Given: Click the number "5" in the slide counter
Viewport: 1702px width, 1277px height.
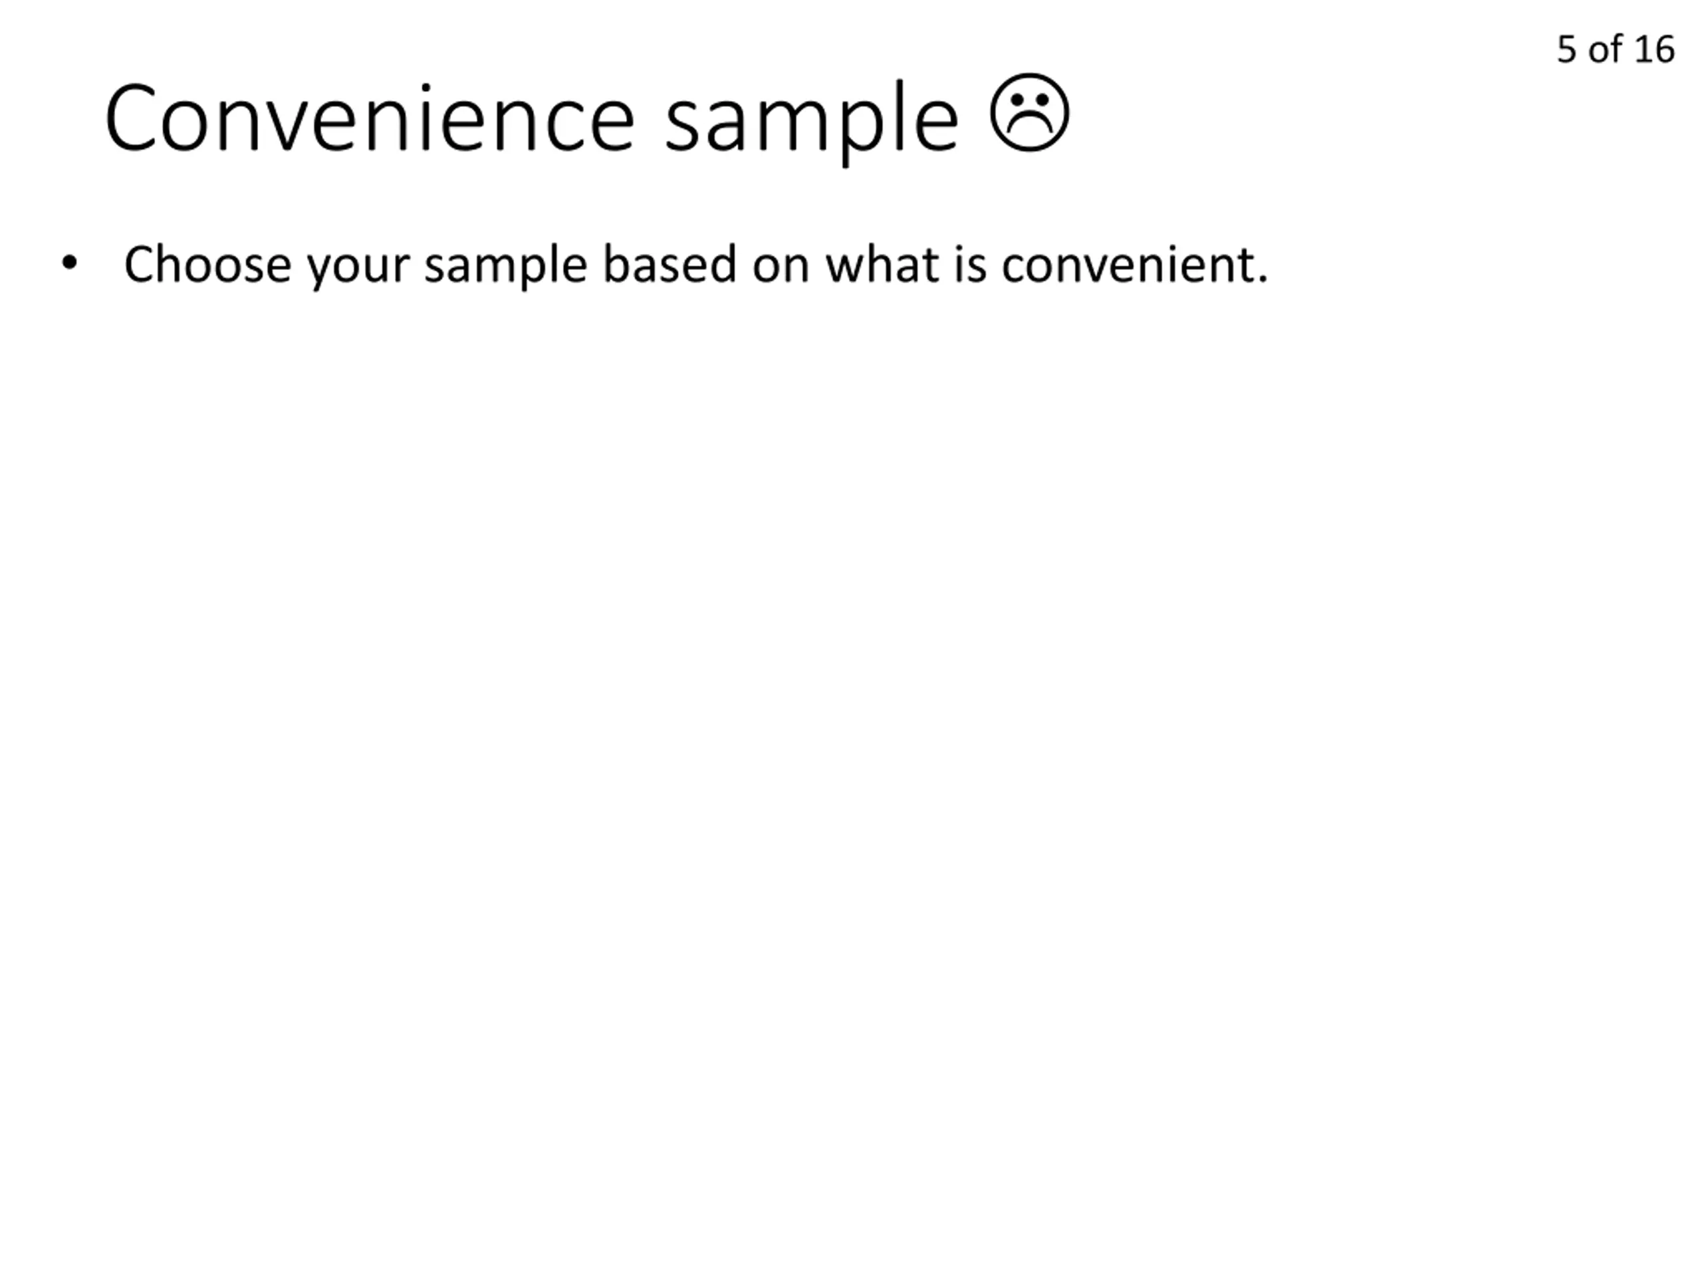Looking at the screenshot, I should [x=1566, y=49].
